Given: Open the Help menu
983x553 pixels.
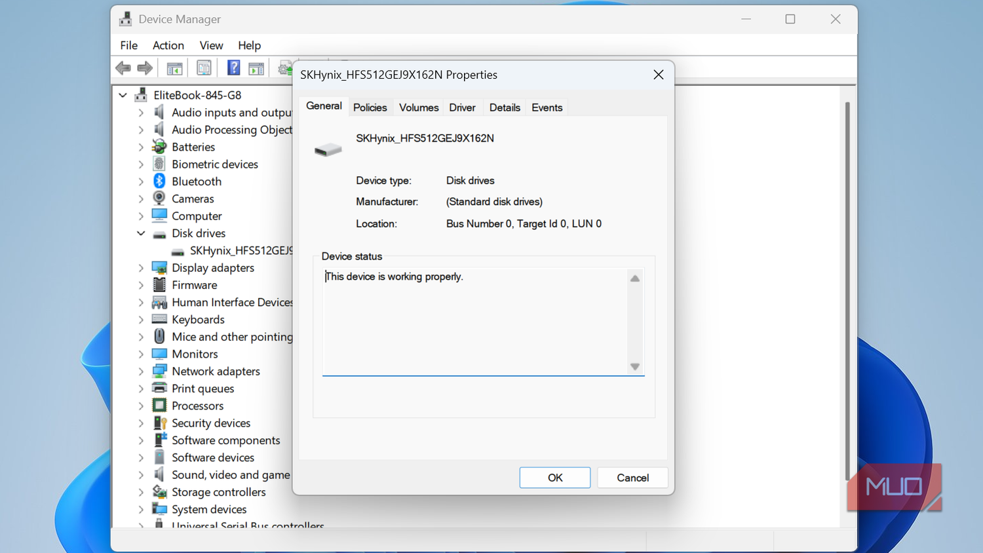Looking at the screenshot, I should pyautogui.click(x=249, y=45).
